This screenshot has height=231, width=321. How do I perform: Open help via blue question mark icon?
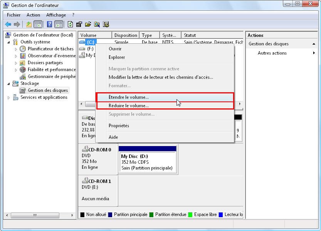(x=49, y=24)
